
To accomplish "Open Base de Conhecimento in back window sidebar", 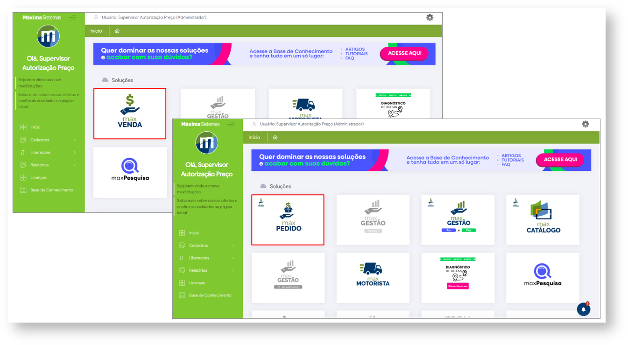I will click(52, 190).
